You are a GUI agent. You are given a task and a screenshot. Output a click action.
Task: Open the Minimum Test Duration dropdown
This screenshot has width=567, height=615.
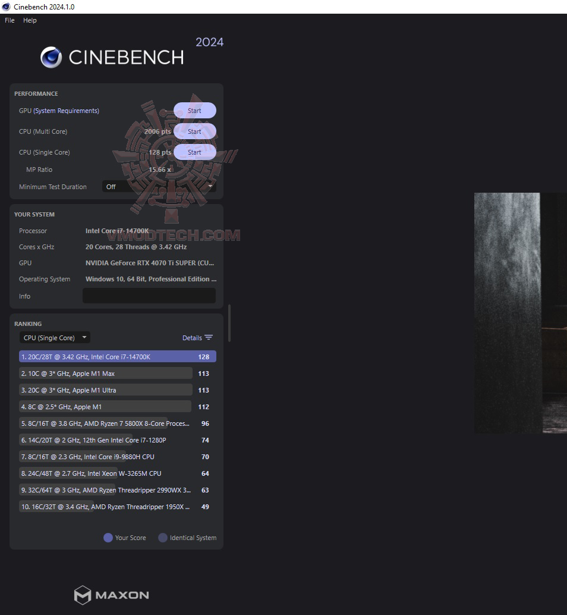point(159,187)
